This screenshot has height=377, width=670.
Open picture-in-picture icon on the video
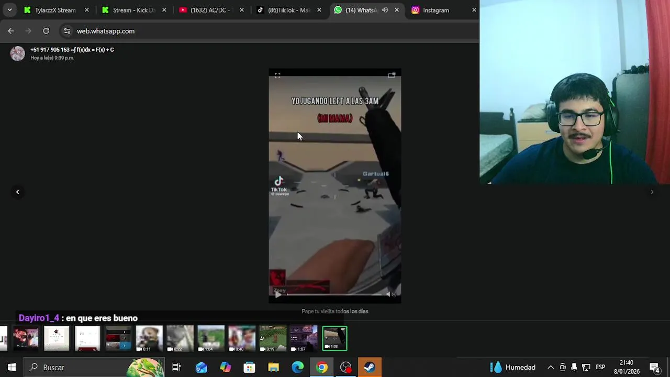coord(392,75)
